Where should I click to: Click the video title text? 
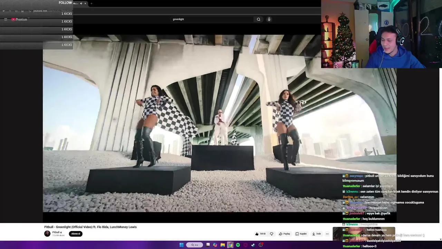(x=90, y=227)
